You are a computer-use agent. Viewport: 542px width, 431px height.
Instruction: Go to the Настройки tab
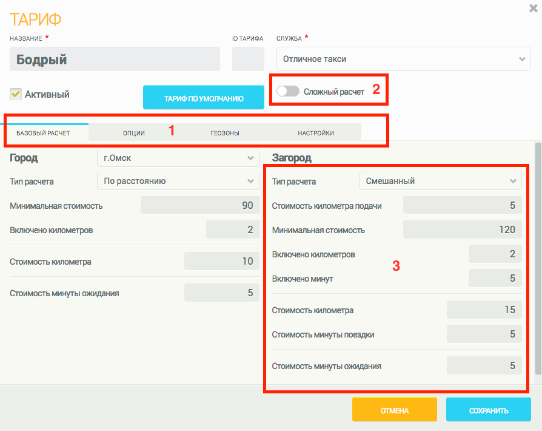coord(315,133)
